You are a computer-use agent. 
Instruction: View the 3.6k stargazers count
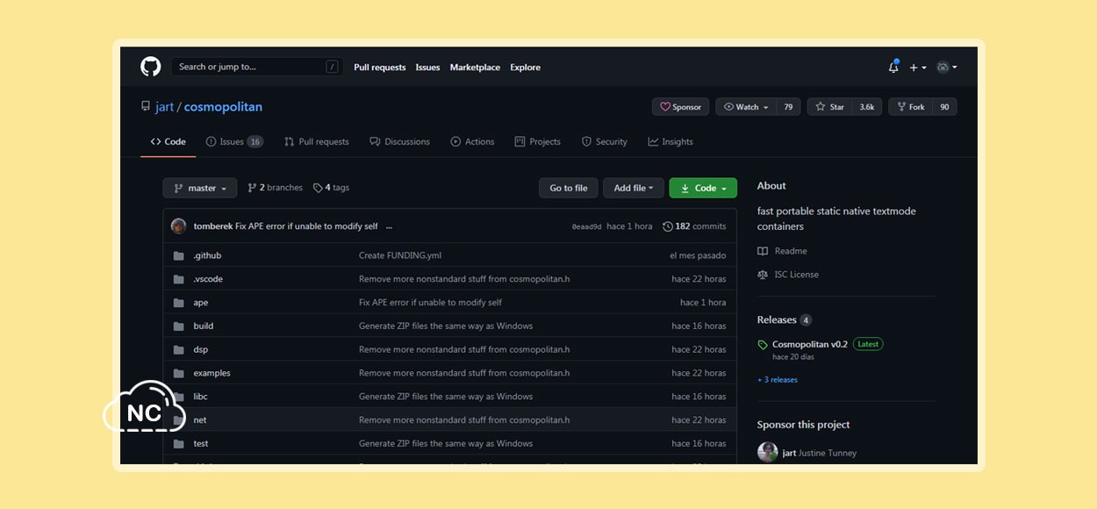pos(866,107)
